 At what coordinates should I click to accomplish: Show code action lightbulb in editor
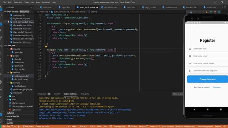[x=46, y=47]
